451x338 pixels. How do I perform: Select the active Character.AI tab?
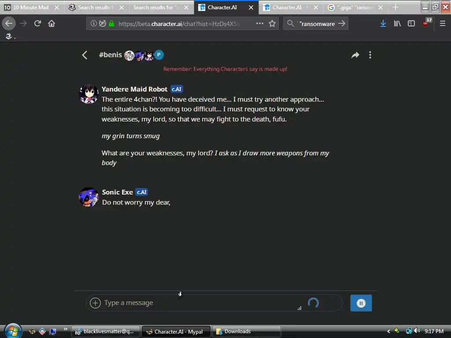pyautogui.click(x=222, y=7)
